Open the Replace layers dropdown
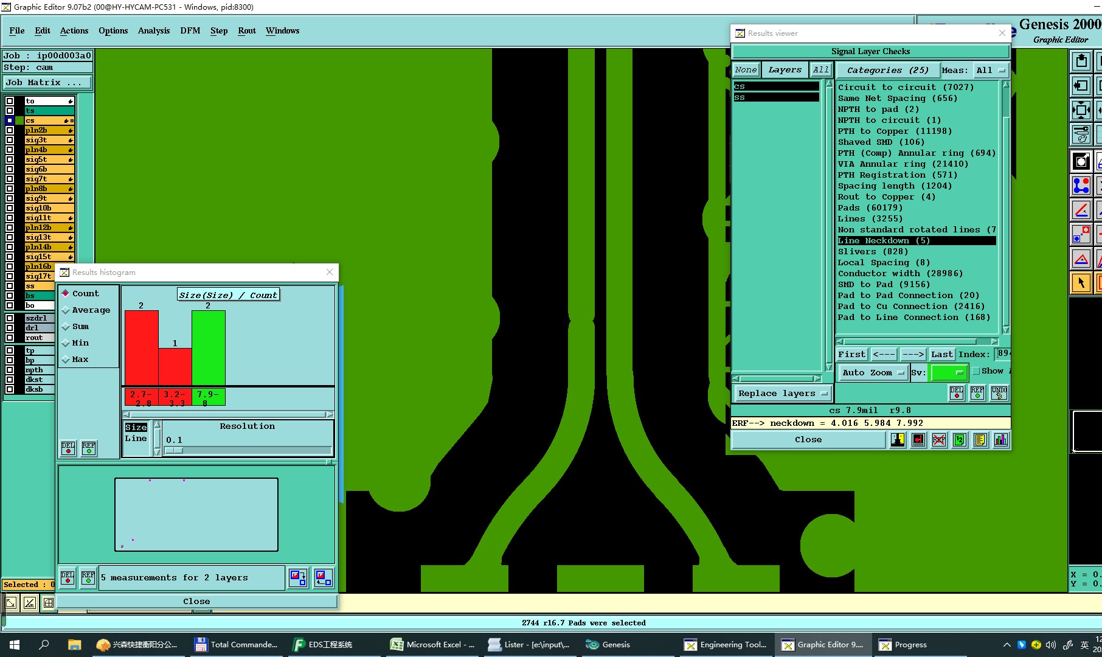 coord(782,393)
